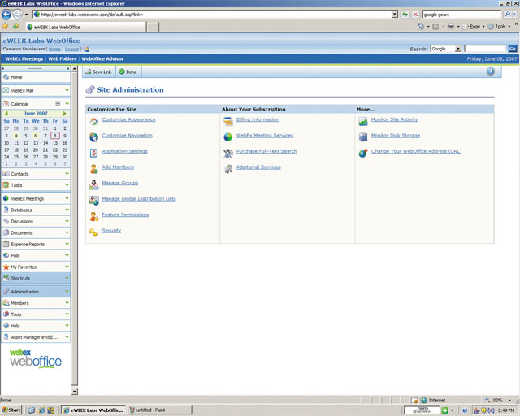This screenshot has height=416, width=520.
Task: Go to previous month in calendar
Action: click(x=6, y=113)
